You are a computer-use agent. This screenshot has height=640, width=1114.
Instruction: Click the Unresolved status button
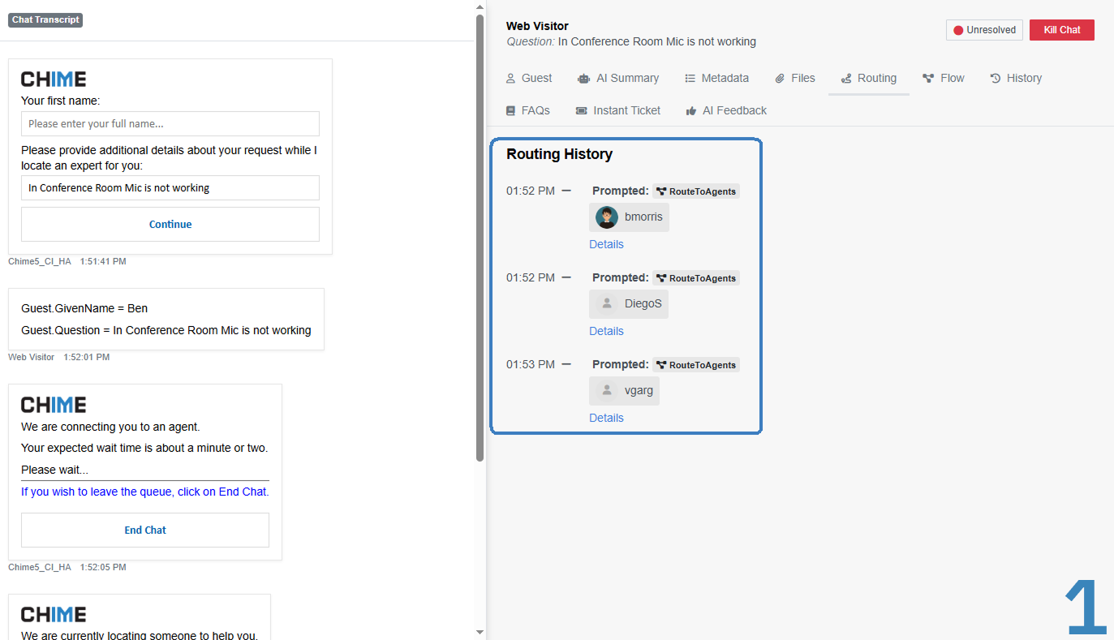pyautogui.click(x=984, y=30)
